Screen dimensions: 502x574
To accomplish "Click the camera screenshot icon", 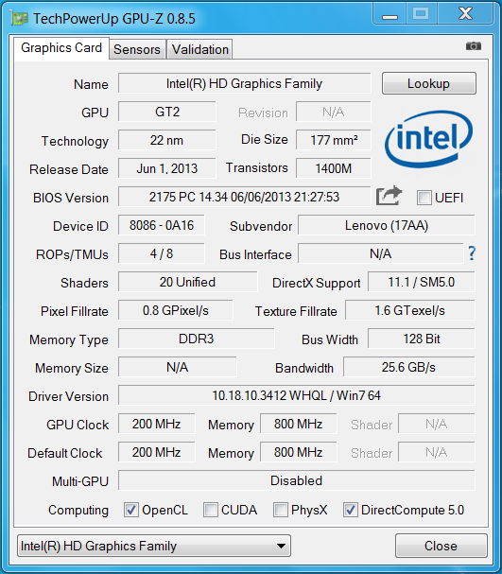I will click(x=473, y=46).
